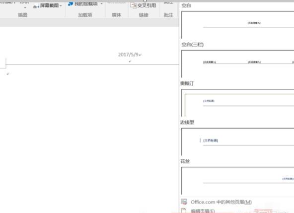This screenshot has height=213, width=294.
Task: Click the 交叉引用 label button
Action: [x=147, y=5]
